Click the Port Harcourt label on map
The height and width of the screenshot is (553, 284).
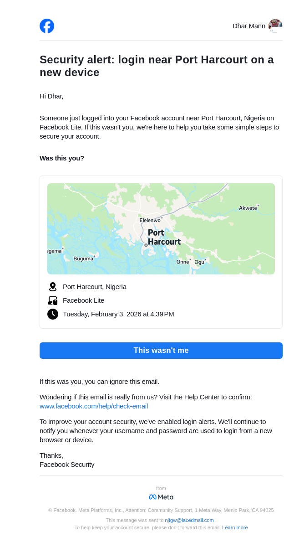pyautogui.click(x=164, y=237)
